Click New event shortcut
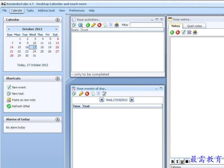The height and width of the screenshot is (168, 224). [x=19, y=87]
